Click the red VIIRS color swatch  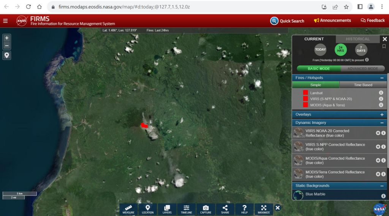tap(305, 99)
